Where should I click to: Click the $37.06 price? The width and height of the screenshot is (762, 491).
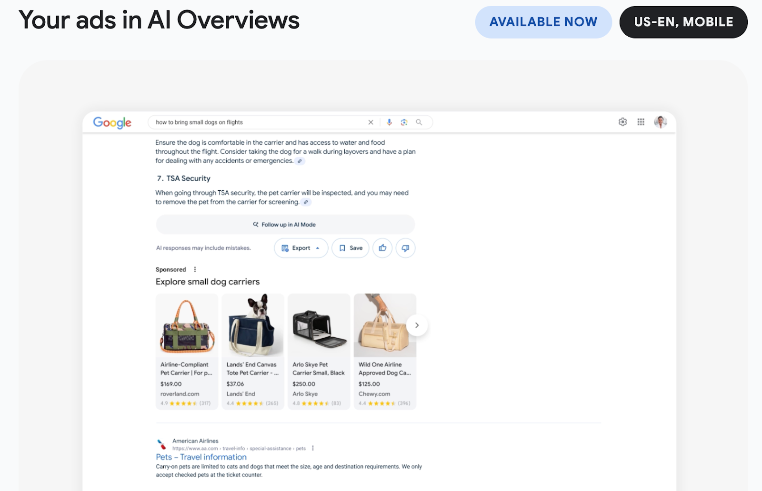[235, 384]
